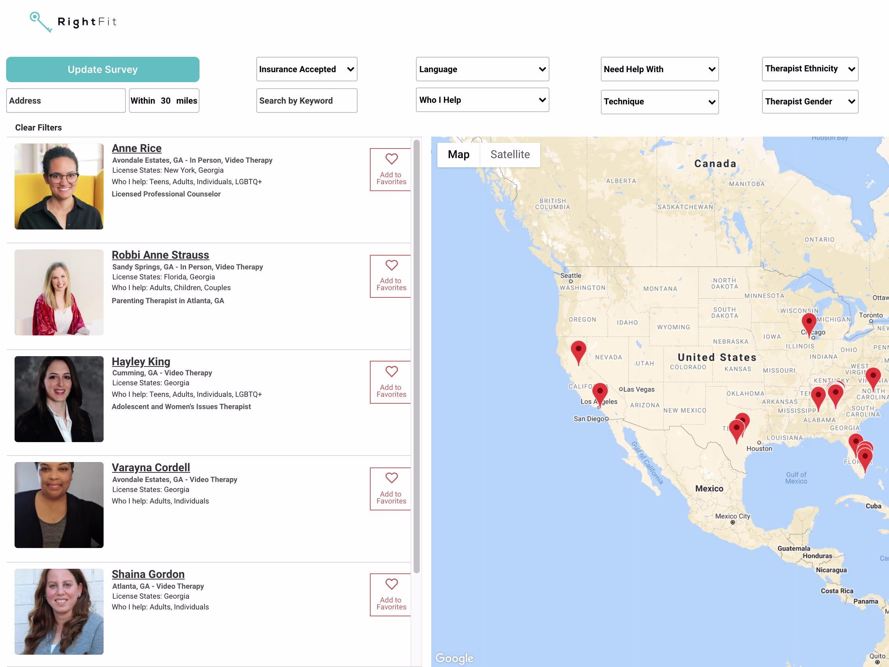This screenshot has height=667, width=889.
Task: Expand the Language dropdown
Action: (x=482, y=69)
